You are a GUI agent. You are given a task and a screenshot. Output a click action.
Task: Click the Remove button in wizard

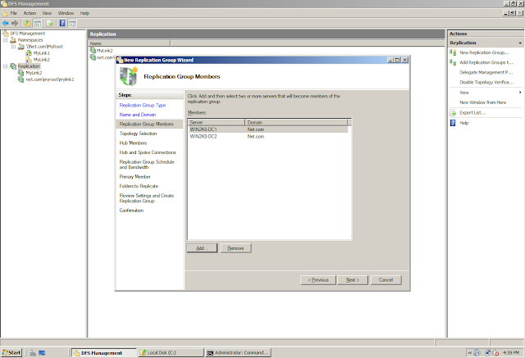235,248
